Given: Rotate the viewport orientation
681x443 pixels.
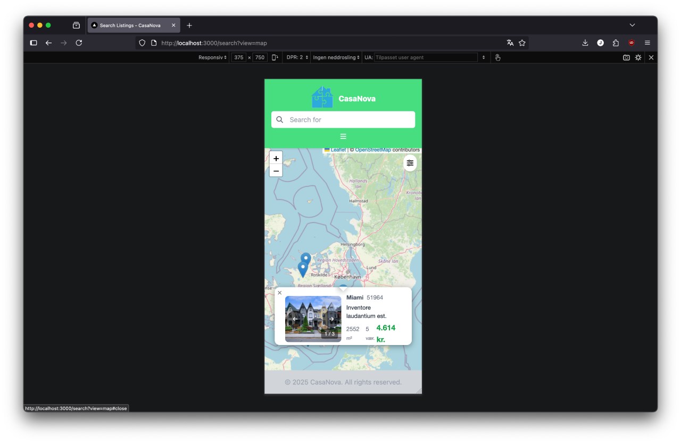Looking at the screenshot, I should coord(275,58).
